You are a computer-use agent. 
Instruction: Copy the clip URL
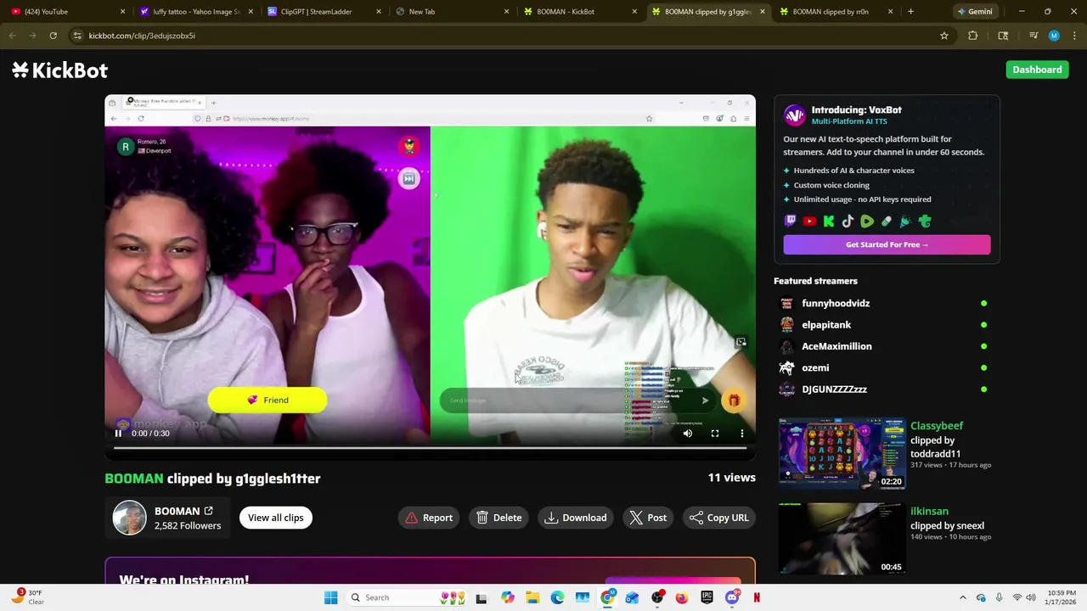point(719,518)
